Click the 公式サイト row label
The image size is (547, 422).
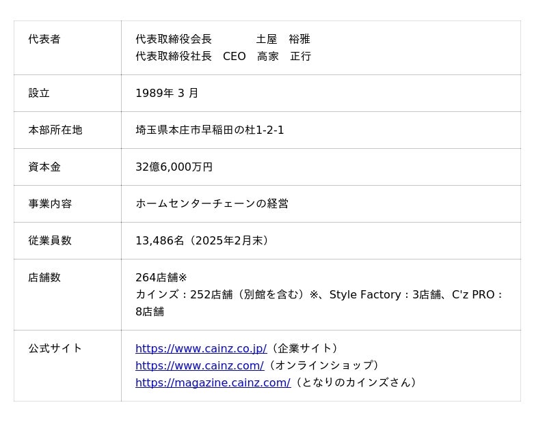55,349
